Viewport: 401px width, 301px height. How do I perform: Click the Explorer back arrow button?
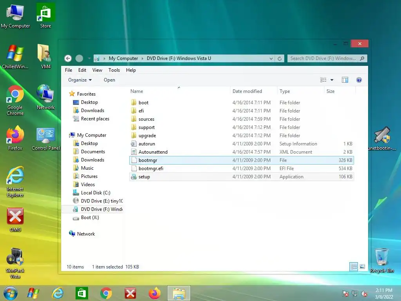68,58
